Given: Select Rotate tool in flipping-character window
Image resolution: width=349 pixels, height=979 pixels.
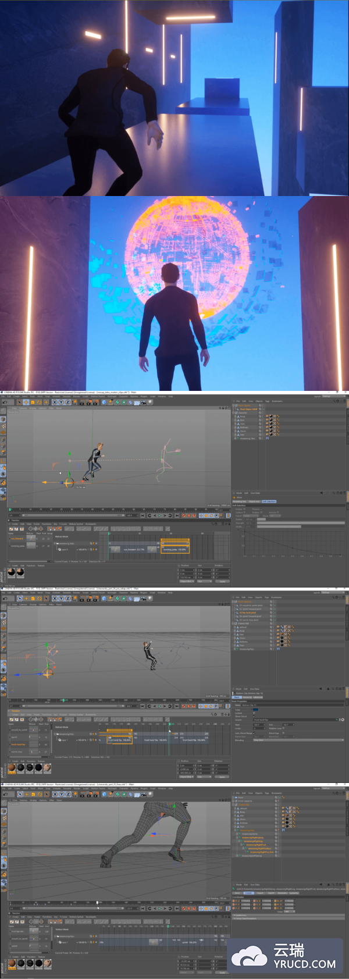Looking at the screenshot, I should (x=39, y=597).
